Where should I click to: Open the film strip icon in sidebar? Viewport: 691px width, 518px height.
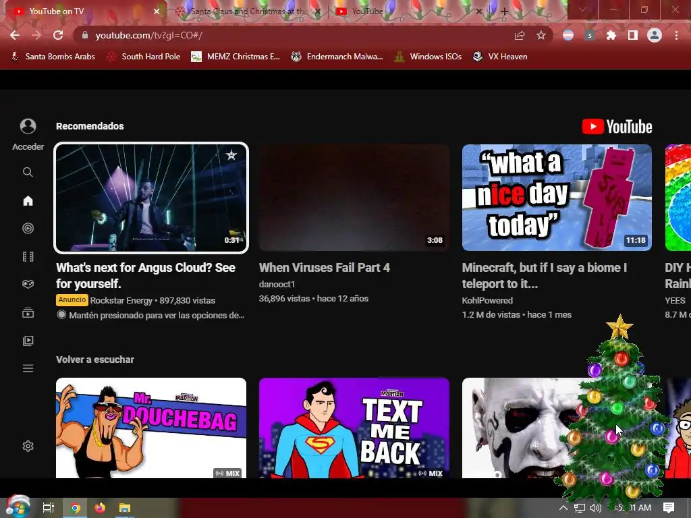[x=28, y=256]
